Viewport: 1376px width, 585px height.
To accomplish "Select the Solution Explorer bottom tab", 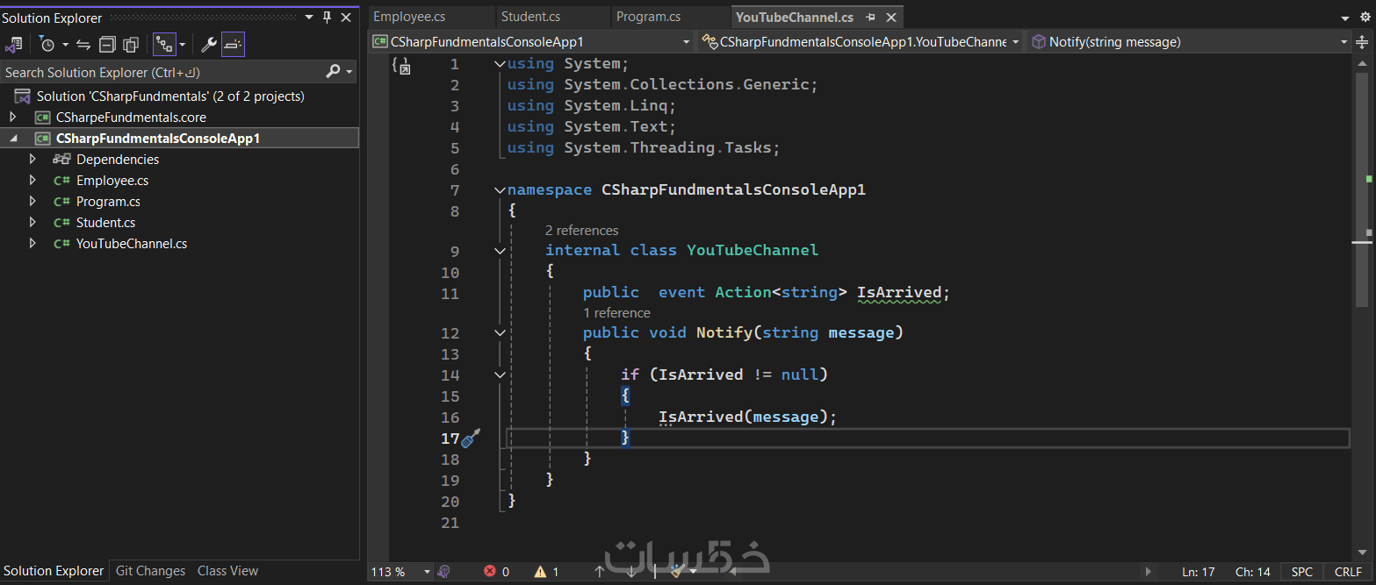I will pos(54,571).
